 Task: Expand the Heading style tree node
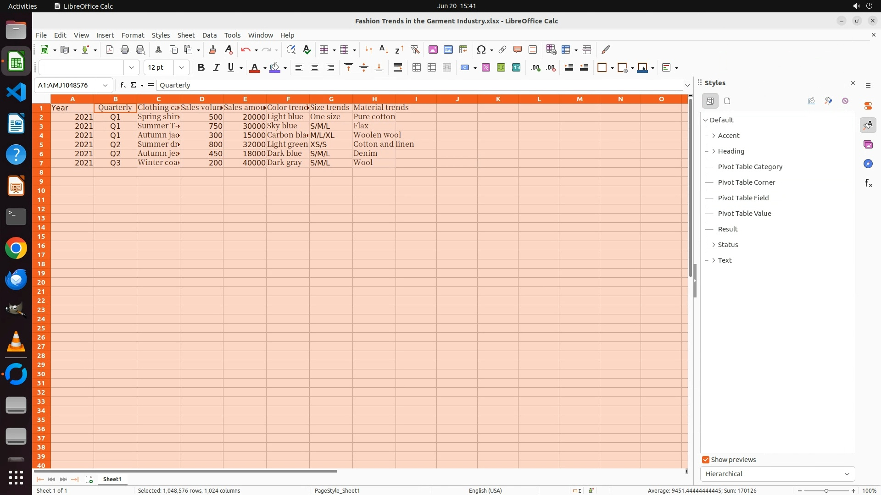714,151
